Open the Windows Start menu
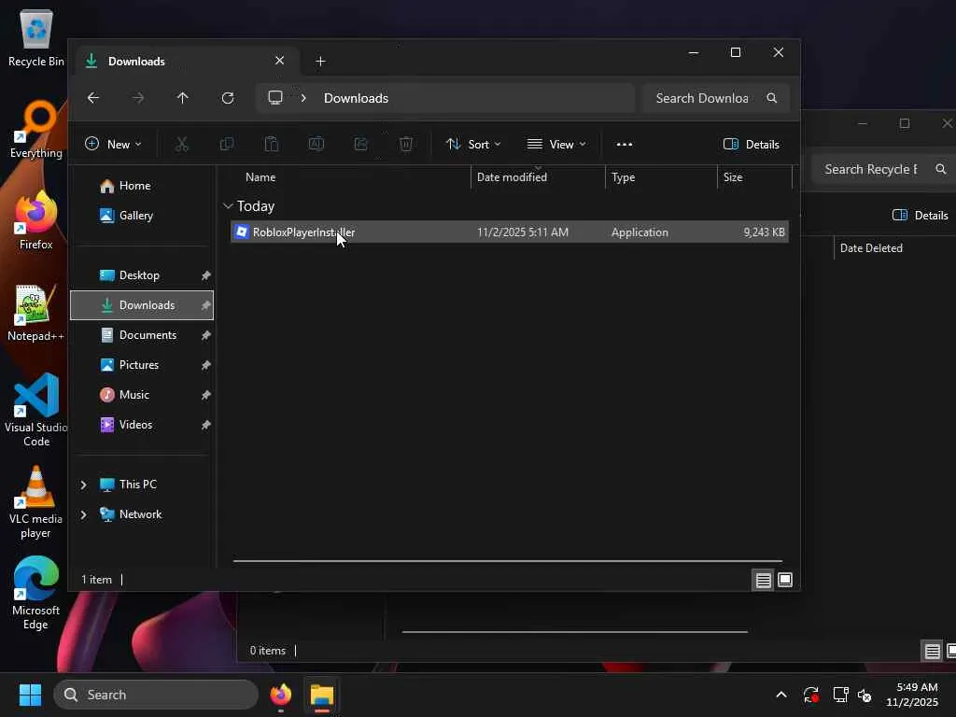This screenshot has width=956, height=717. click(x=30, y=695)
